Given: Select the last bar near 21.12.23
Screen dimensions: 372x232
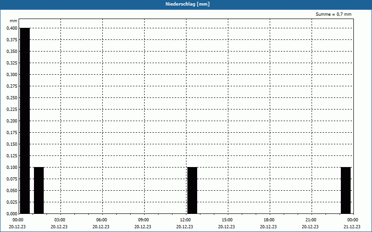Looking at the screenshot, I should tap(345, 190).
